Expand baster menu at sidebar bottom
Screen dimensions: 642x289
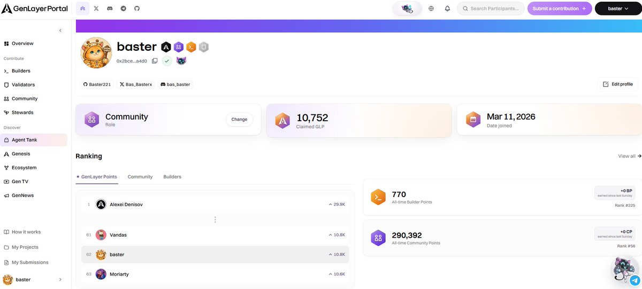pos(60,279)
